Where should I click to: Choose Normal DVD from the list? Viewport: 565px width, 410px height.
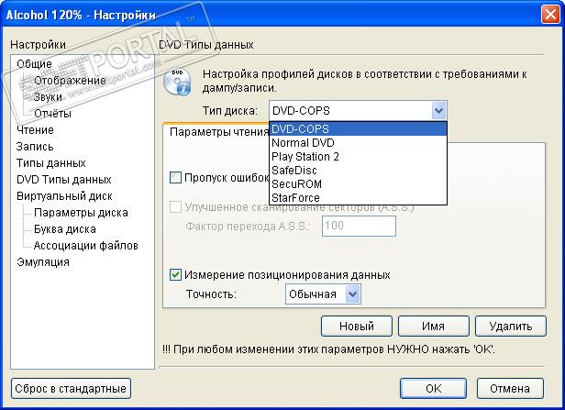tap(358, 143)
